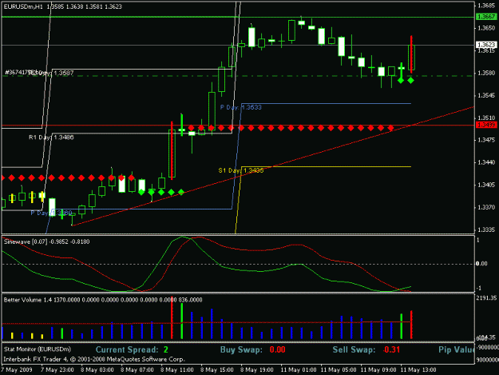The image size is (499, 375).
Task: Click the 1.3405 price axis label
Action: click(x=486, y=185)
